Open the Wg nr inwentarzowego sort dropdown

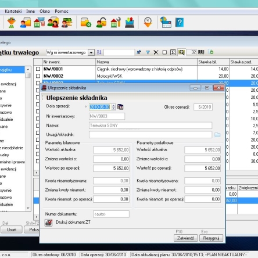pyautogui.click(x=91, y=52)
